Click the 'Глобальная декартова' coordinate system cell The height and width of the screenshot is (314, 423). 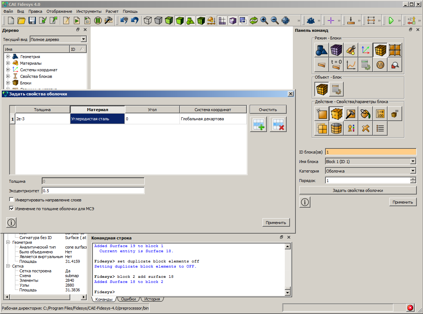[213, 119]
